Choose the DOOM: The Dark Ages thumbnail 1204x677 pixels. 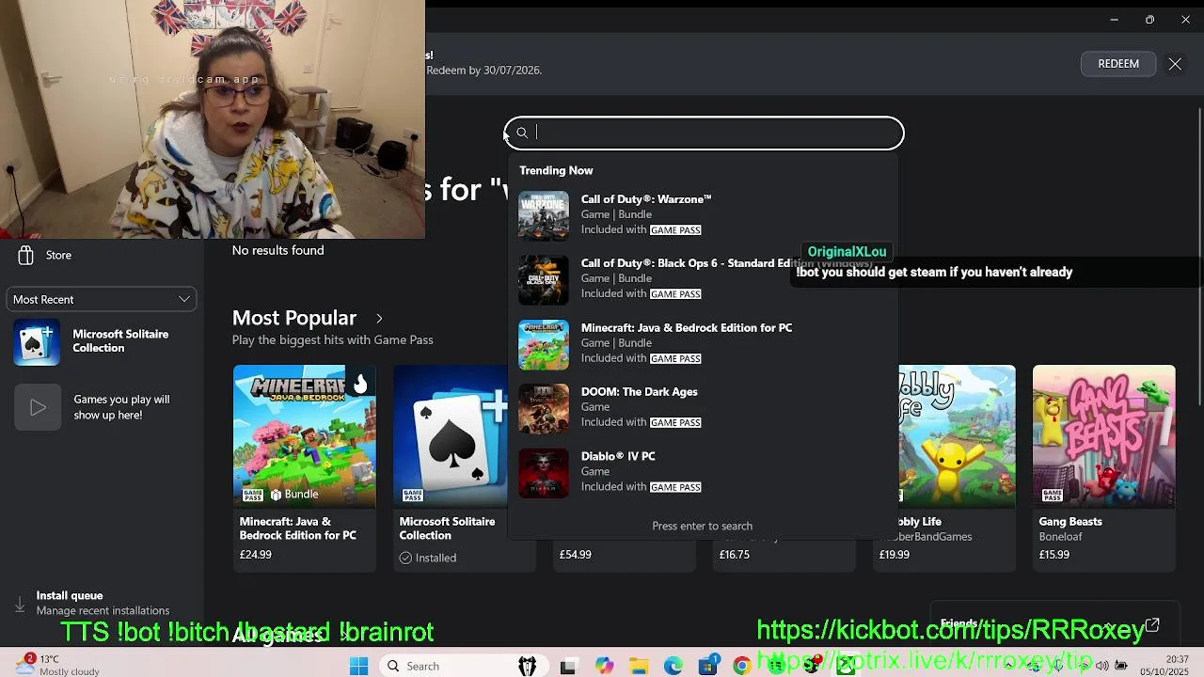click(544, 408)
